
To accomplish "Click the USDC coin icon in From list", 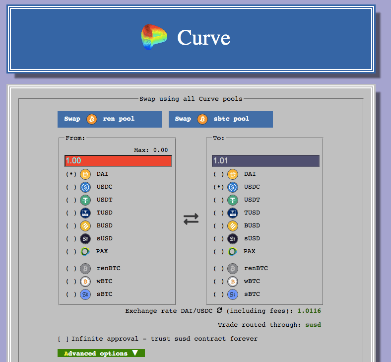I will [x=85, y=187].
